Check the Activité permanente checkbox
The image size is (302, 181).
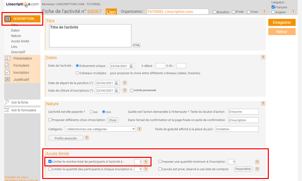(131, 90)
